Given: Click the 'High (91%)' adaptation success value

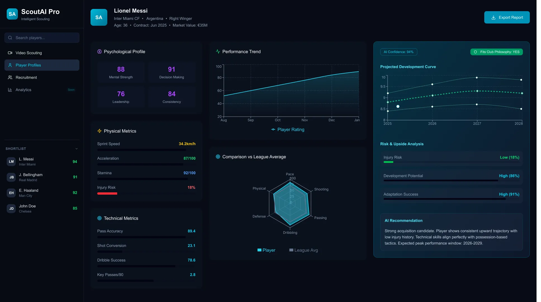Looking at the screenshot, I should click(509, 194).
